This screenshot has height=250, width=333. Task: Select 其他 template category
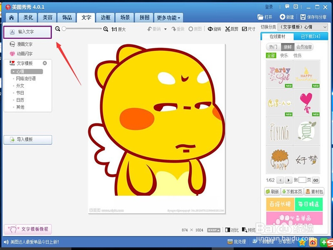(20, 107)
